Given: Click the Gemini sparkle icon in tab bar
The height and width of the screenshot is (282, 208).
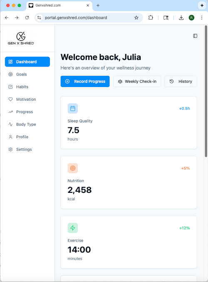Looking at the screenshot, I should (x=202, y=5).
